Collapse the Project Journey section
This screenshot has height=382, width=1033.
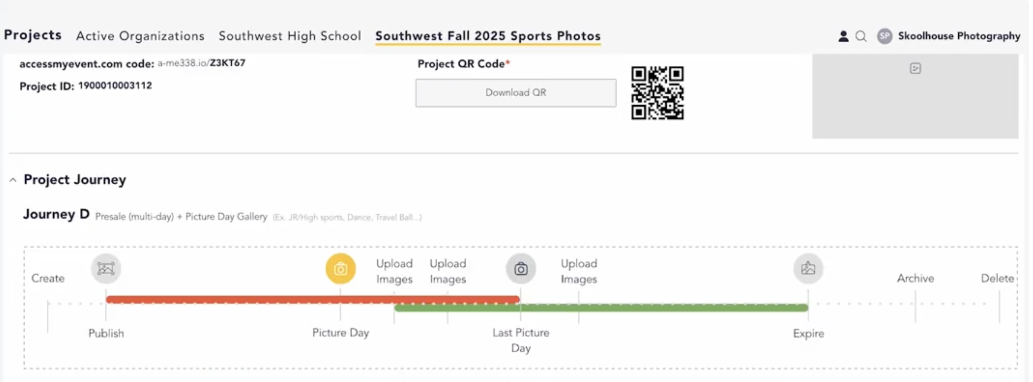(12, 179)
